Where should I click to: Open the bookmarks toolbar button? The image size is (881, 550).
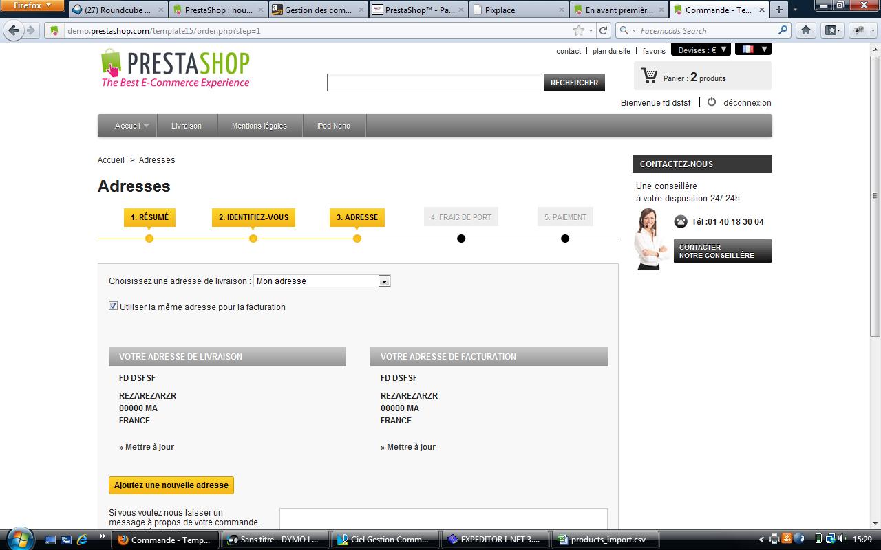click(x=832, y=30)
